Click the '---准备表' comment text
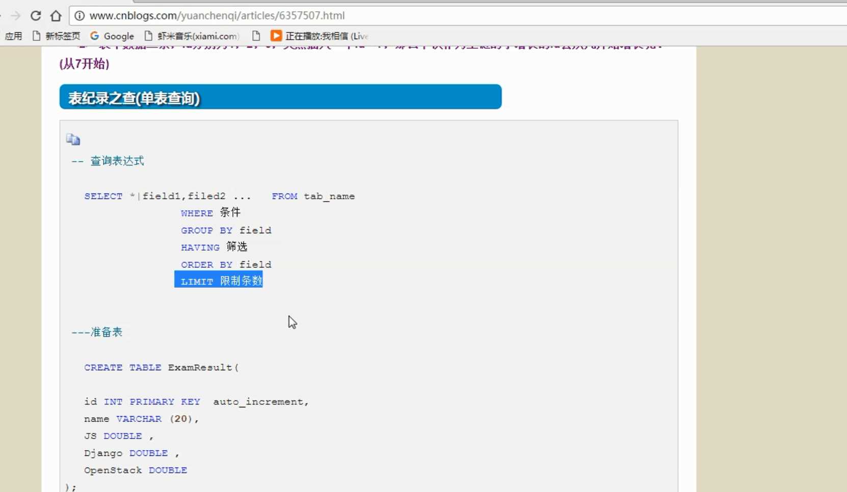847x492 pixels. click(x=97, y=332)
